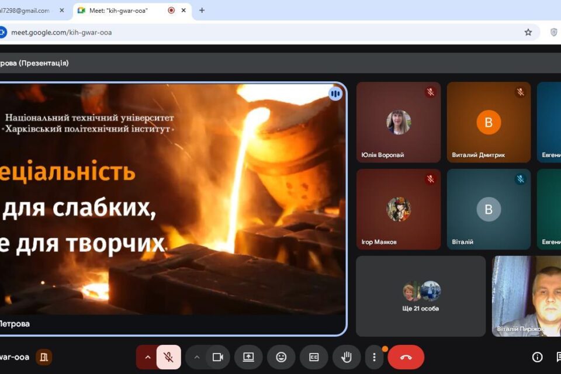Start presenting your screen

249,357
